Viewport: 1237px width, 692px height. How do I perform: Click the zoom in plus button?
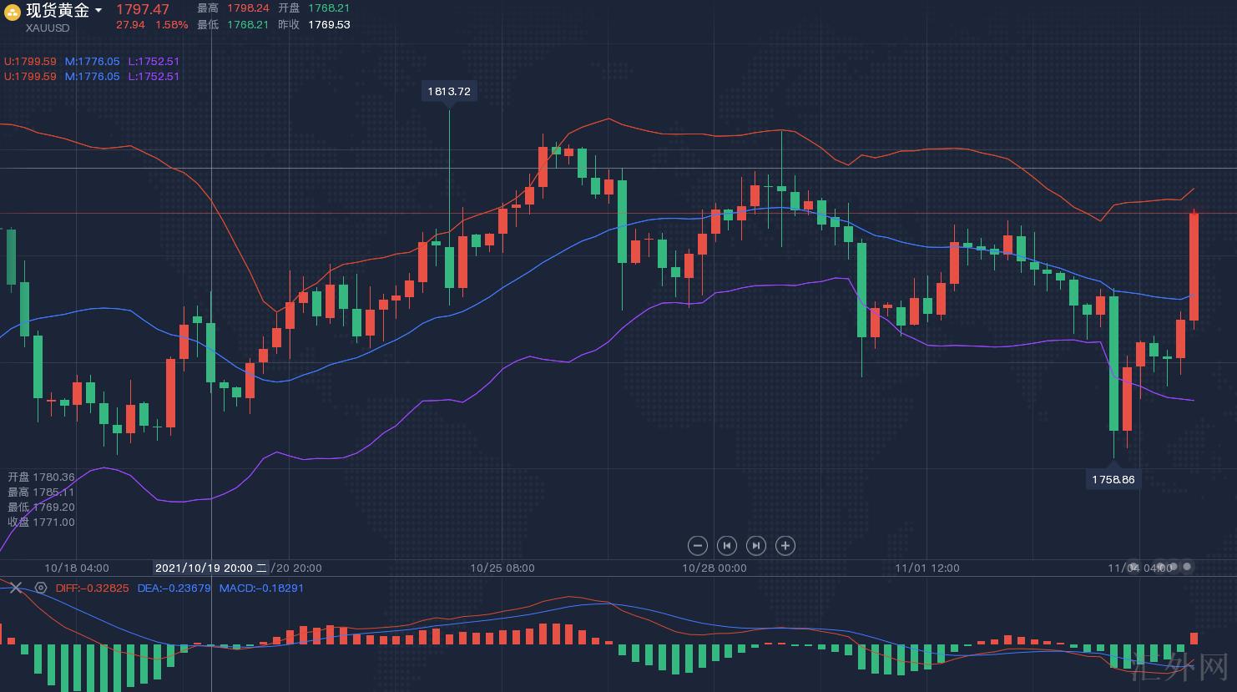click(x=785, y=546)
